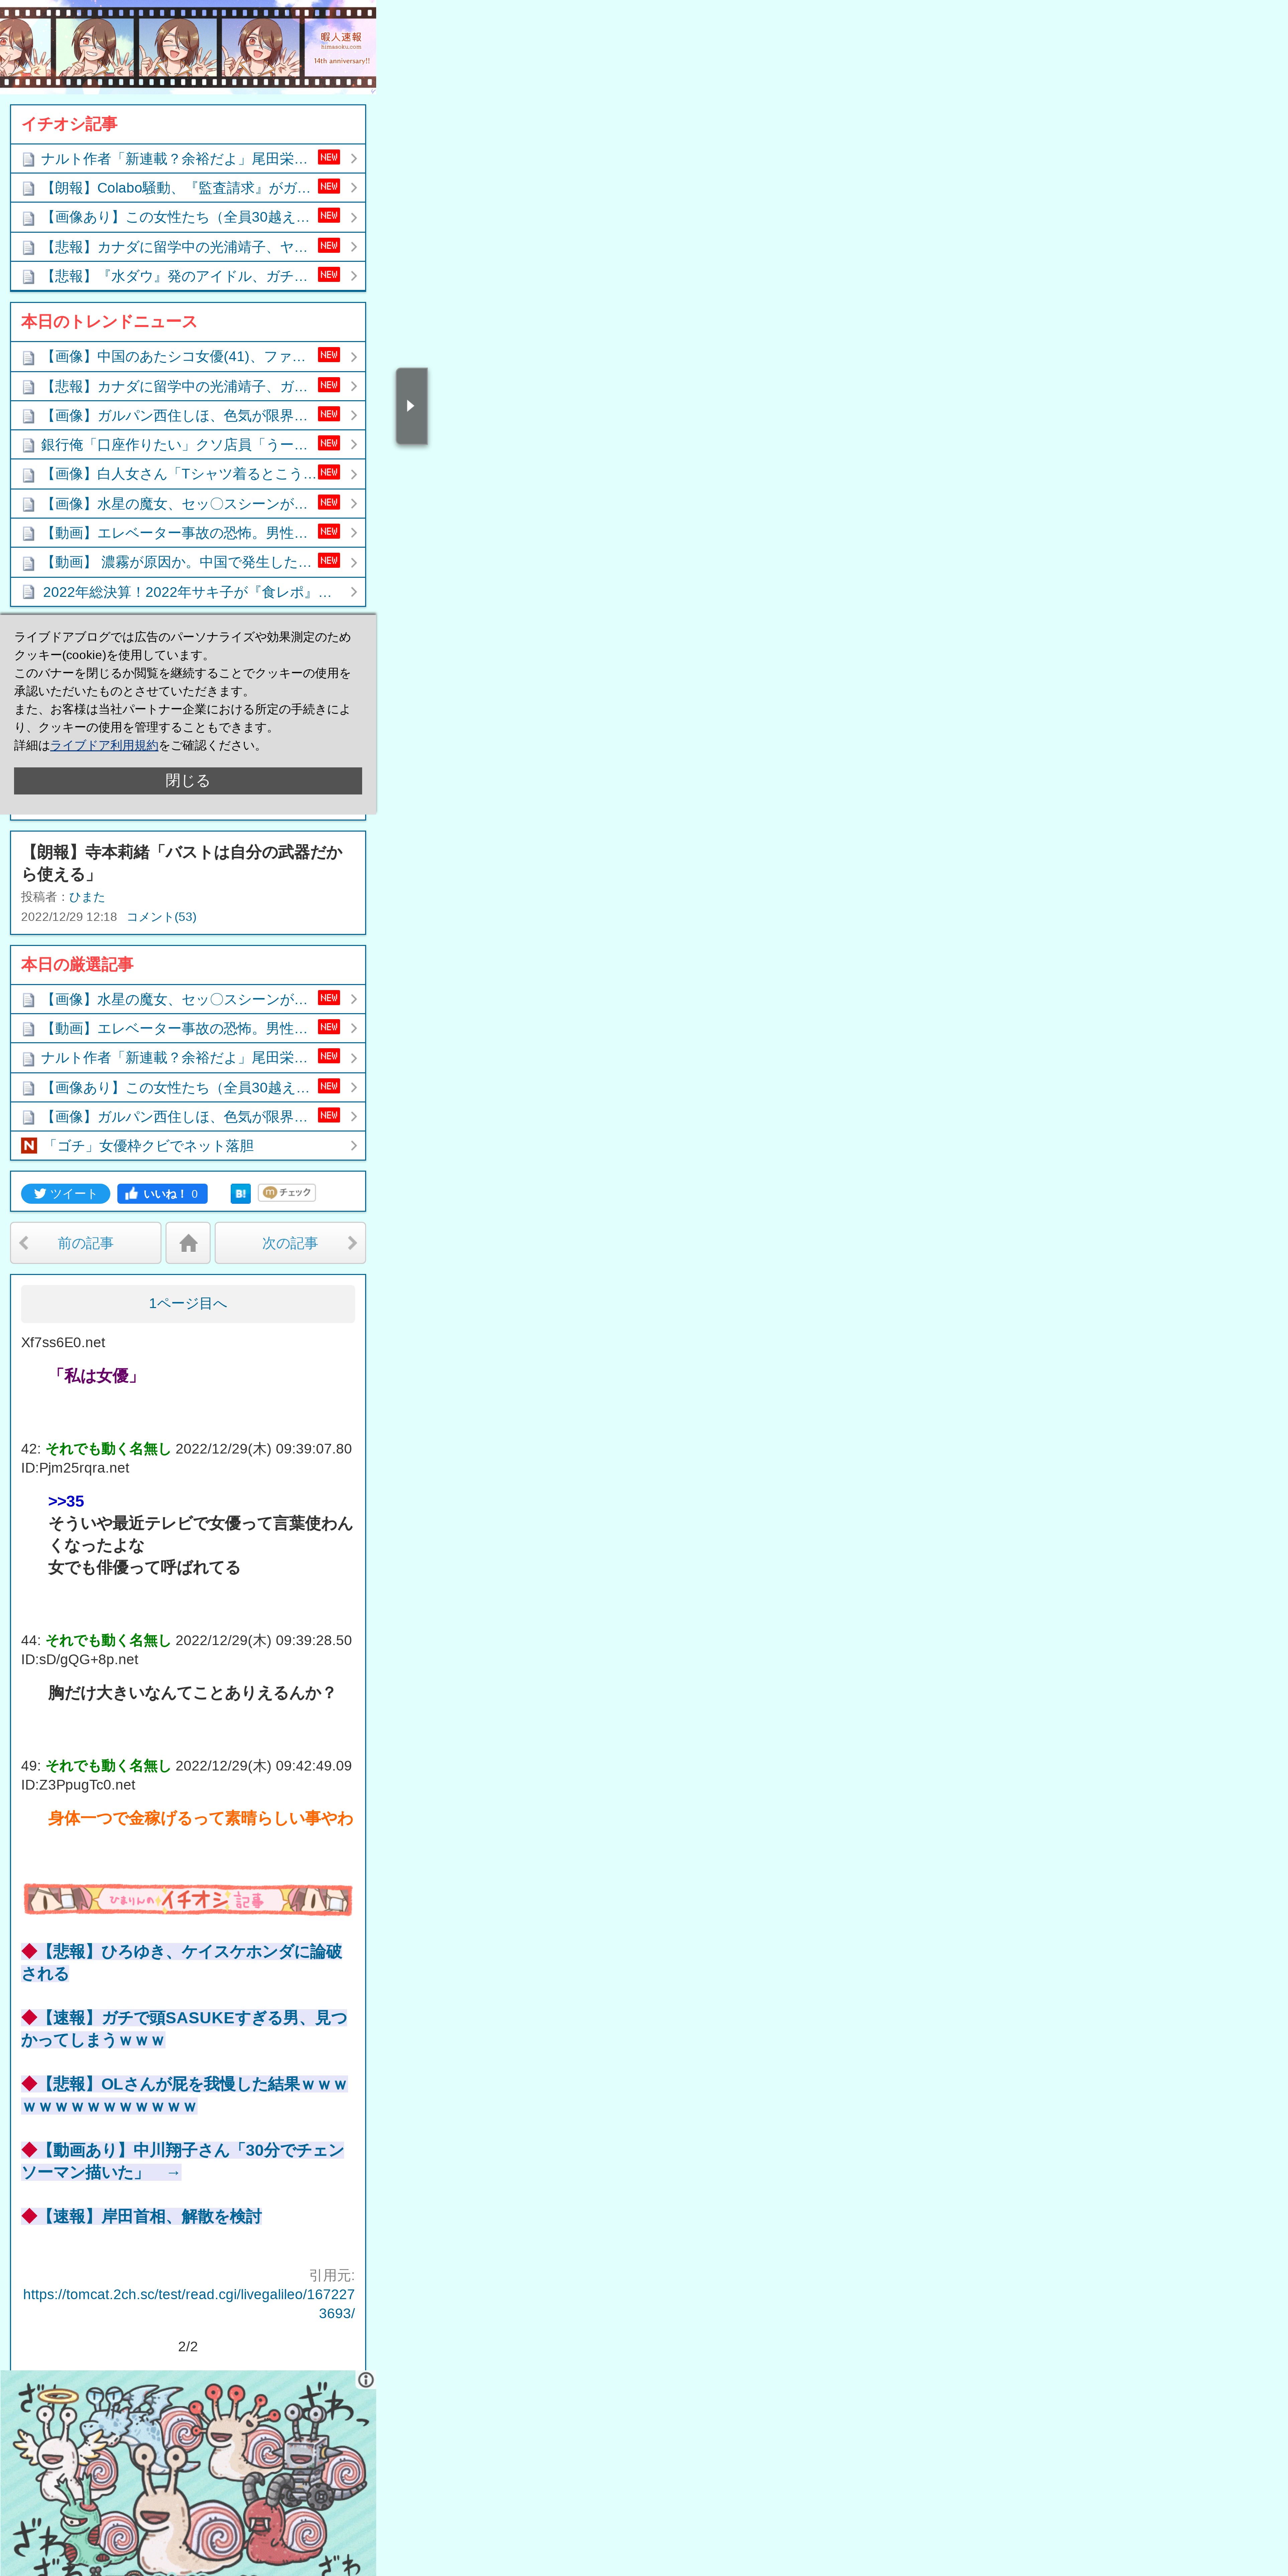Open the ライブドア利用規約 link
The width and height of the screenshot is (1288, 2576).
[x=104, y=745]
